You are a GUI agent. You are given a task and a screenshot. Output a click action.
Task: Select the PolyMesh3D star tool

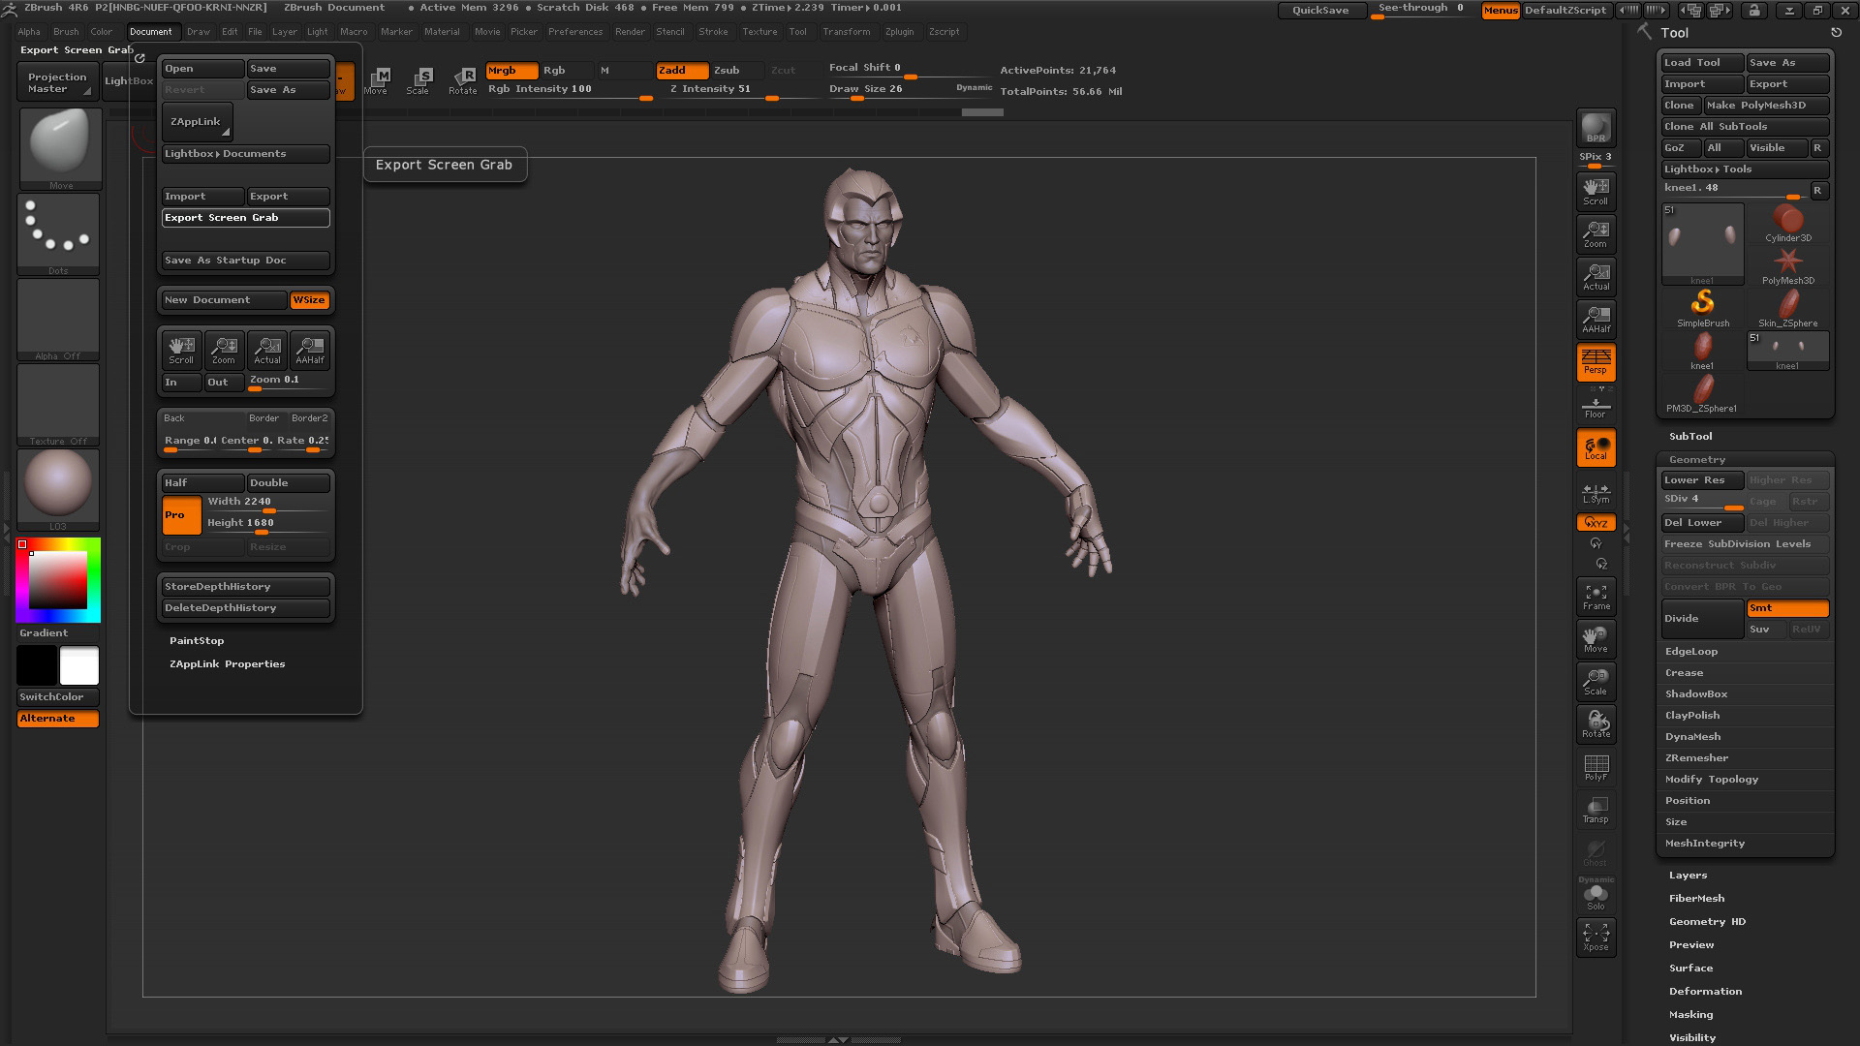pyautogui.click(x=1787, y=266)
